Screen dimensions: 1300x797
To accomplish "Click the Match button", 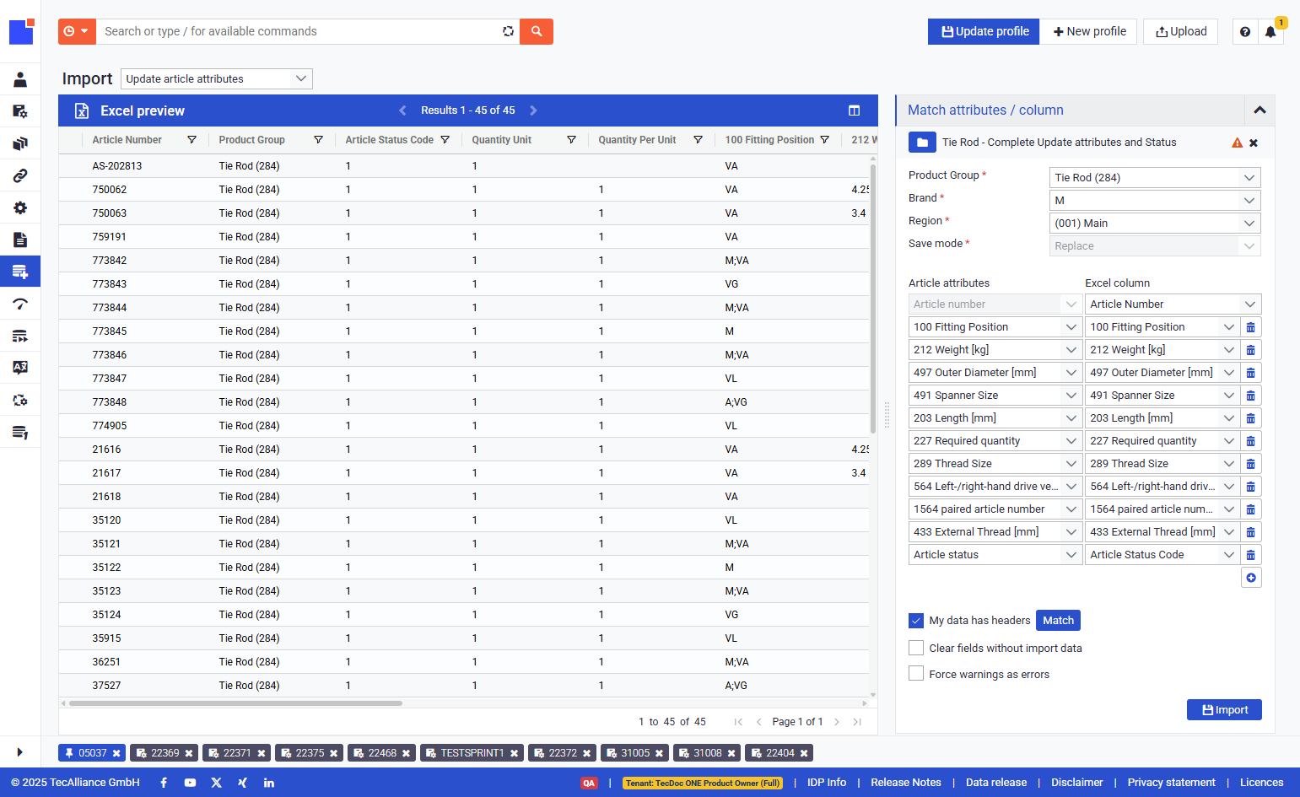I will click(x=1058, y=621).
